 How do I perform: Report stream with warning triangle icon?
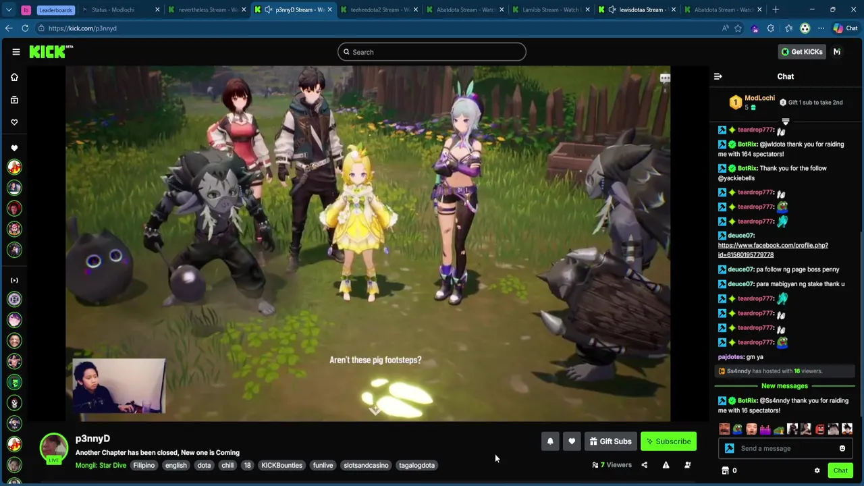click(x=666, y=465)
